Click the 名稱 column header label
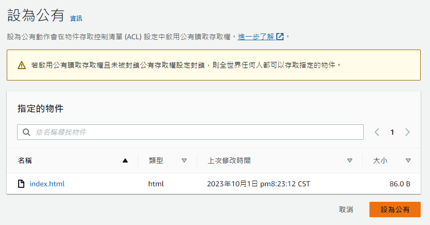This screenshot has height=225, width=430. [x=25, y=160]
